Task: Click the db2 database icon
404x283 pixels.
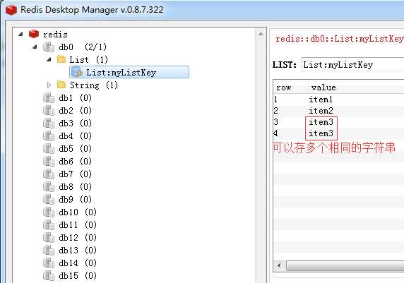Action: tap(49, 111)
